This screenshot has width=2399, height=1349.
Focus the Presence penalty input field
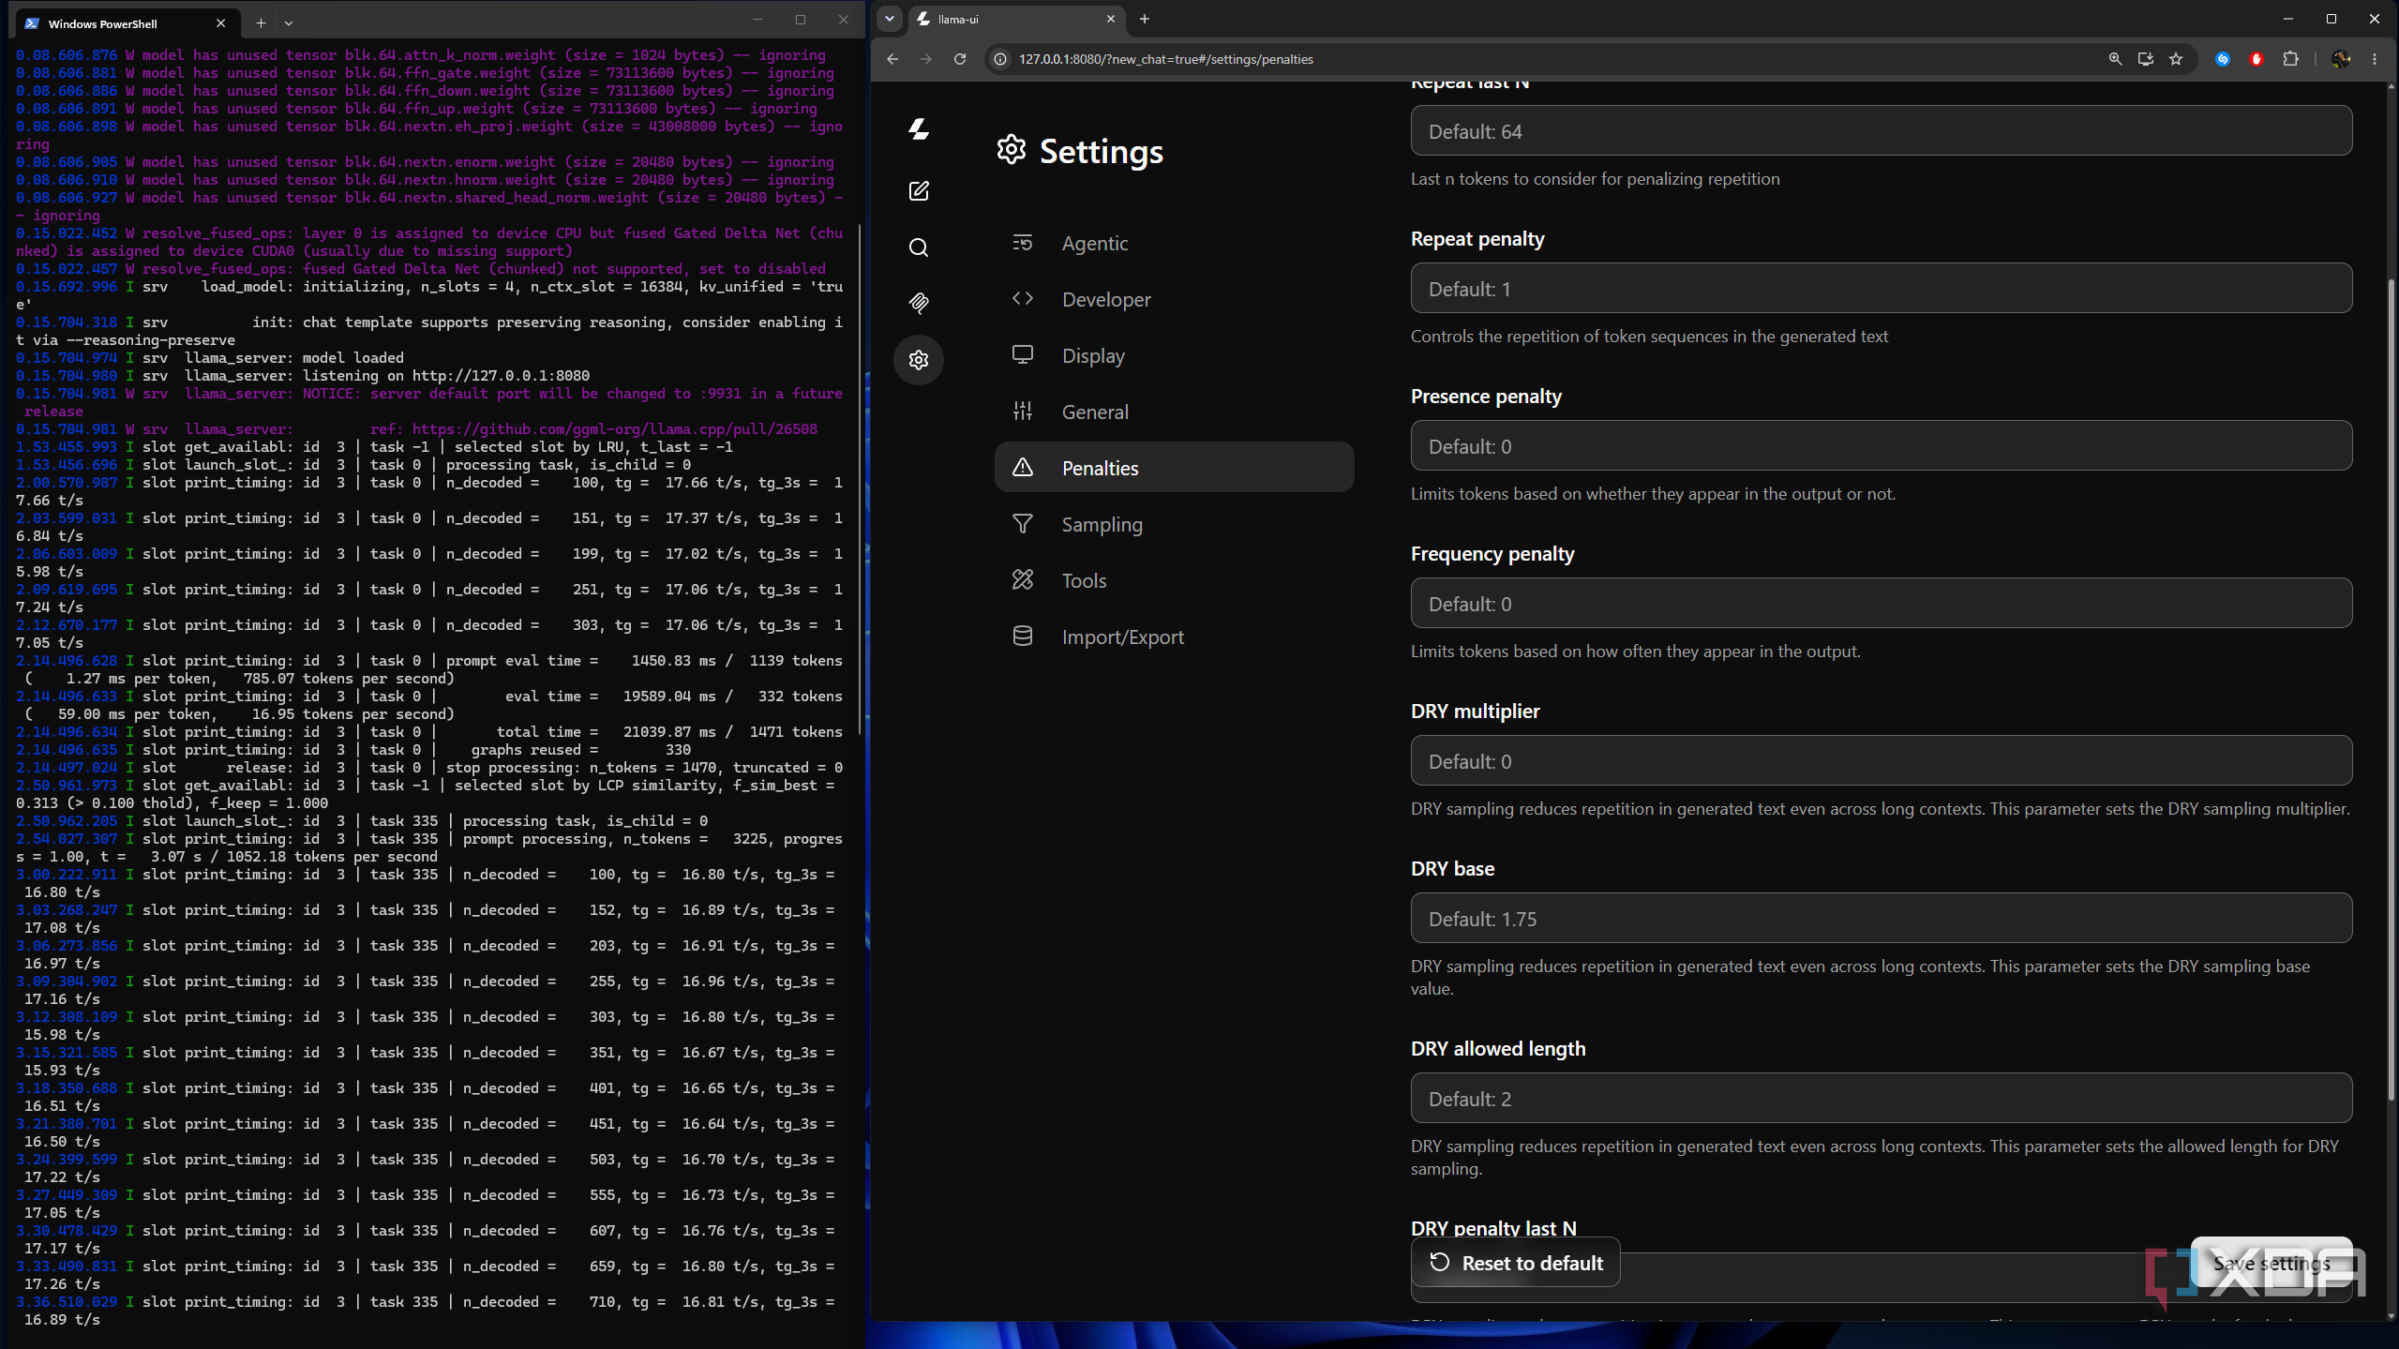pyautogui.click(x=1881, y=446)
